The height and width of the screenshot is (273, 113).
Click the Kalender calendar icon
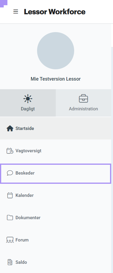point(10,195)
